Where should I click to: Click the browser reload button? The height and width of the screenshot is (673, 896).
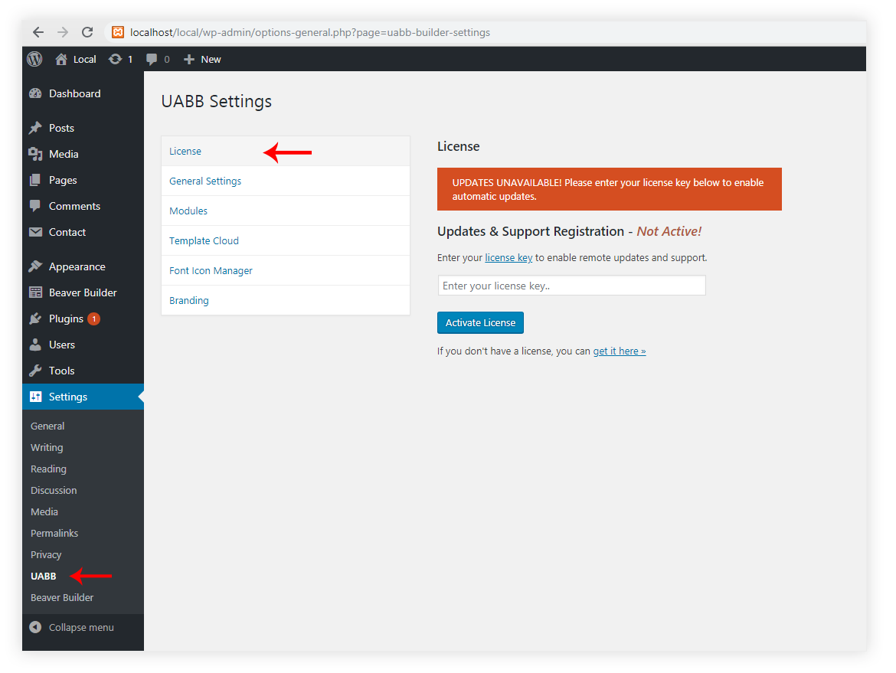[87, 32]
